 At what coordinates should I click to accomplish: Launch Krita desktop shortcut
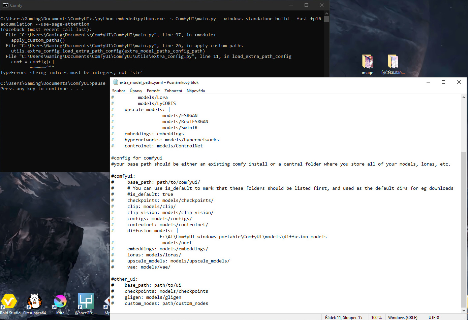point(60,305)
